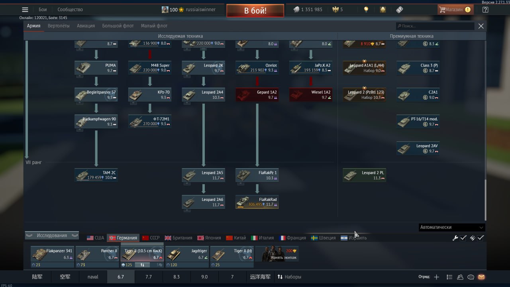This screenshot has height=287, width=510.
Task: Switch to the Авиация tab
Action: pos(86,26)
